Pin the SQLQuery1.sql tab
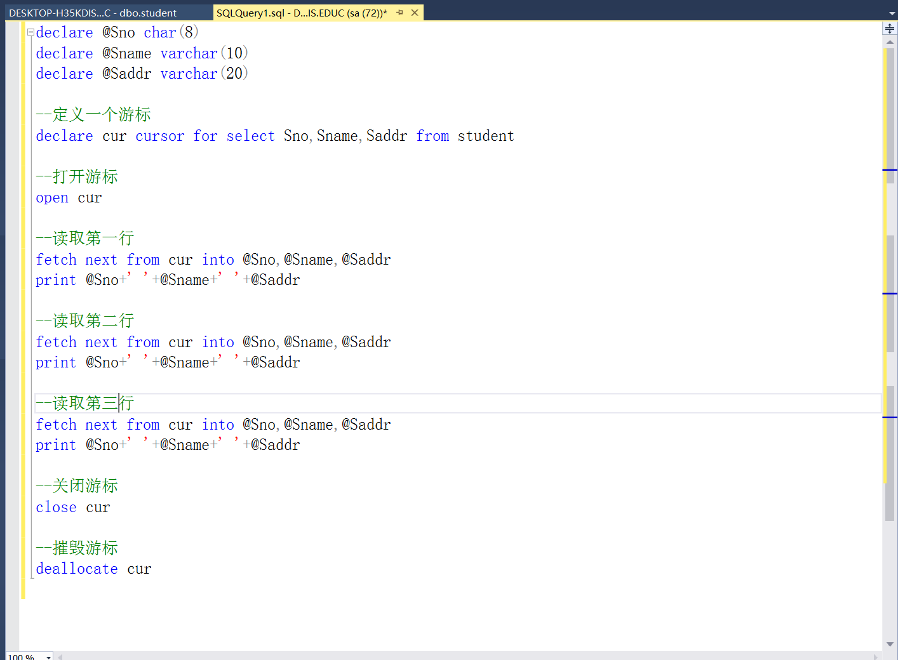898x660 pixels. point(399,13)
